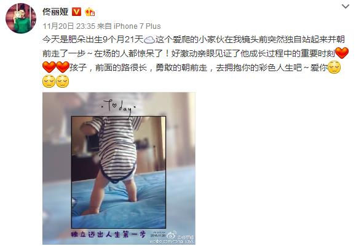Click the red heart after 重要时刻

(x=342, y=53)
